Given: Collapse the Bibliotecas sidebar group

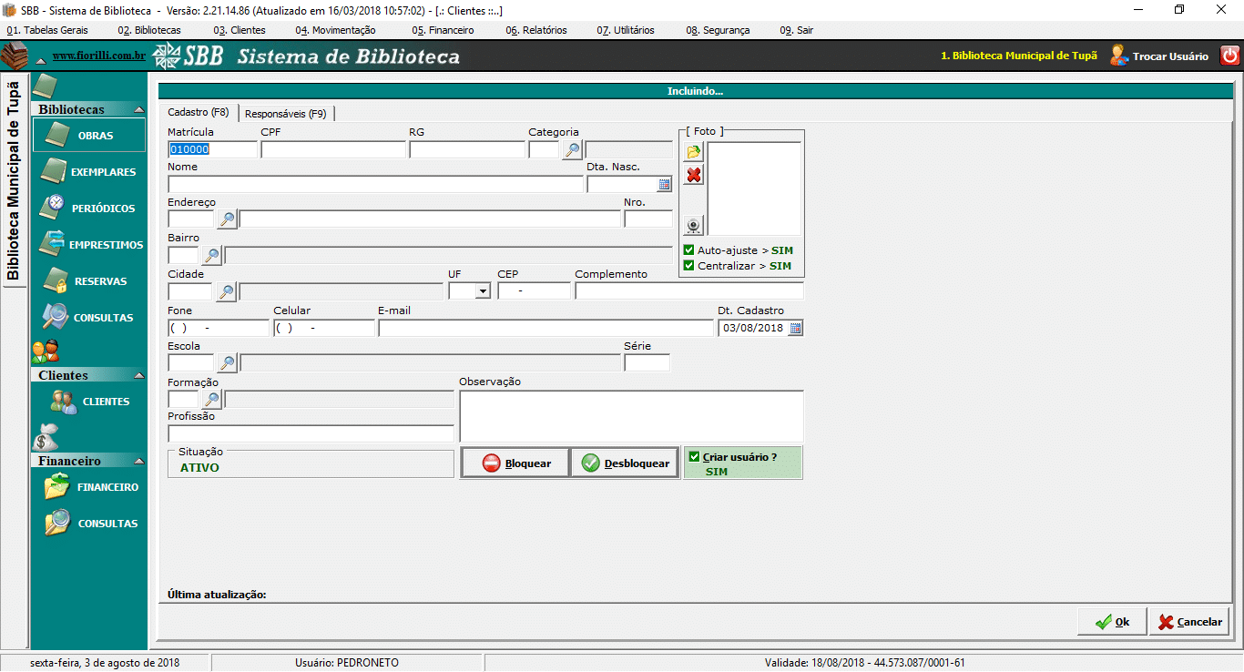Looking at the screenshot, I should (139, 109).
